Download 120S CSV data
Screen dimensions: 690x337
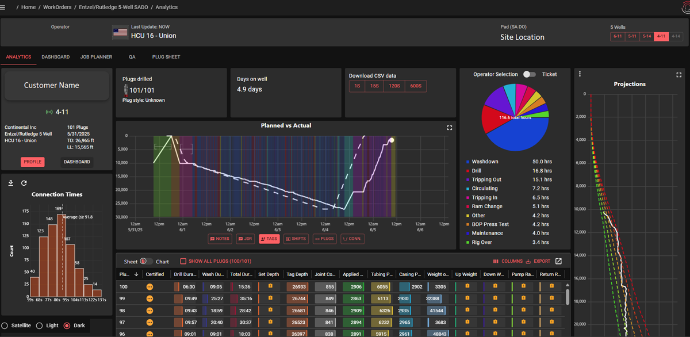click(x=394, y=86)
